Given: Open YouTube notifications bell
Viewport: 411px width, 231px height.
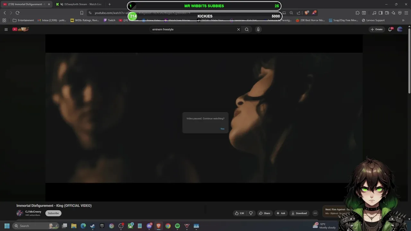Looking at the screenshot, I should tap(390, 29).
